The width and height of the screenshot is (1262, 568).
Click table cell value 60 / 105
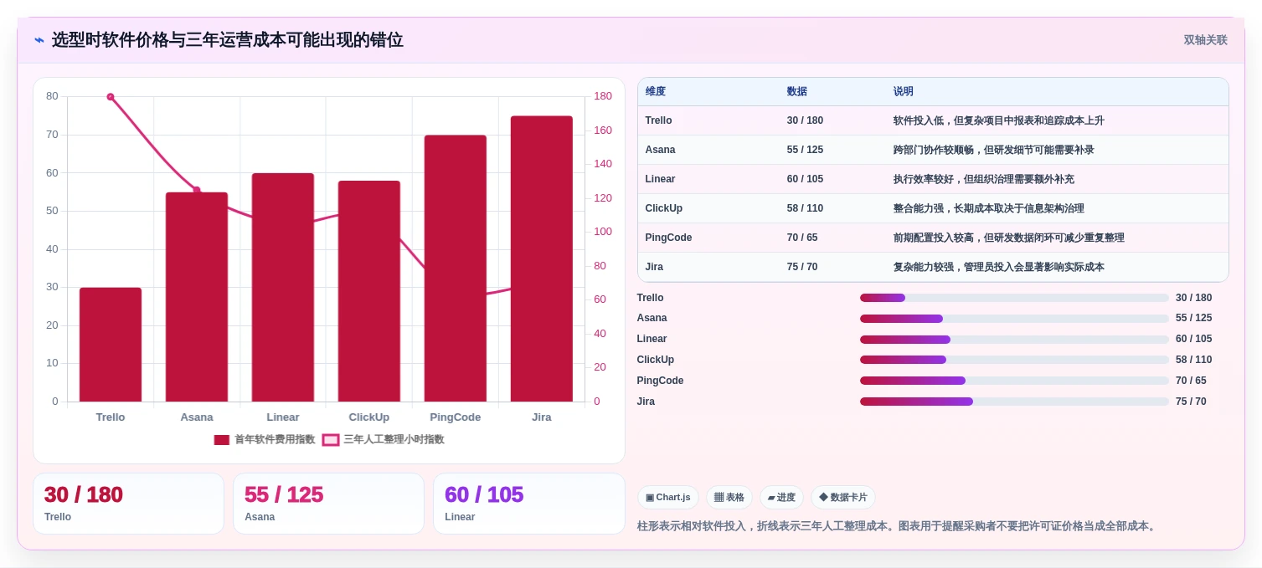[x=806, y=179]
